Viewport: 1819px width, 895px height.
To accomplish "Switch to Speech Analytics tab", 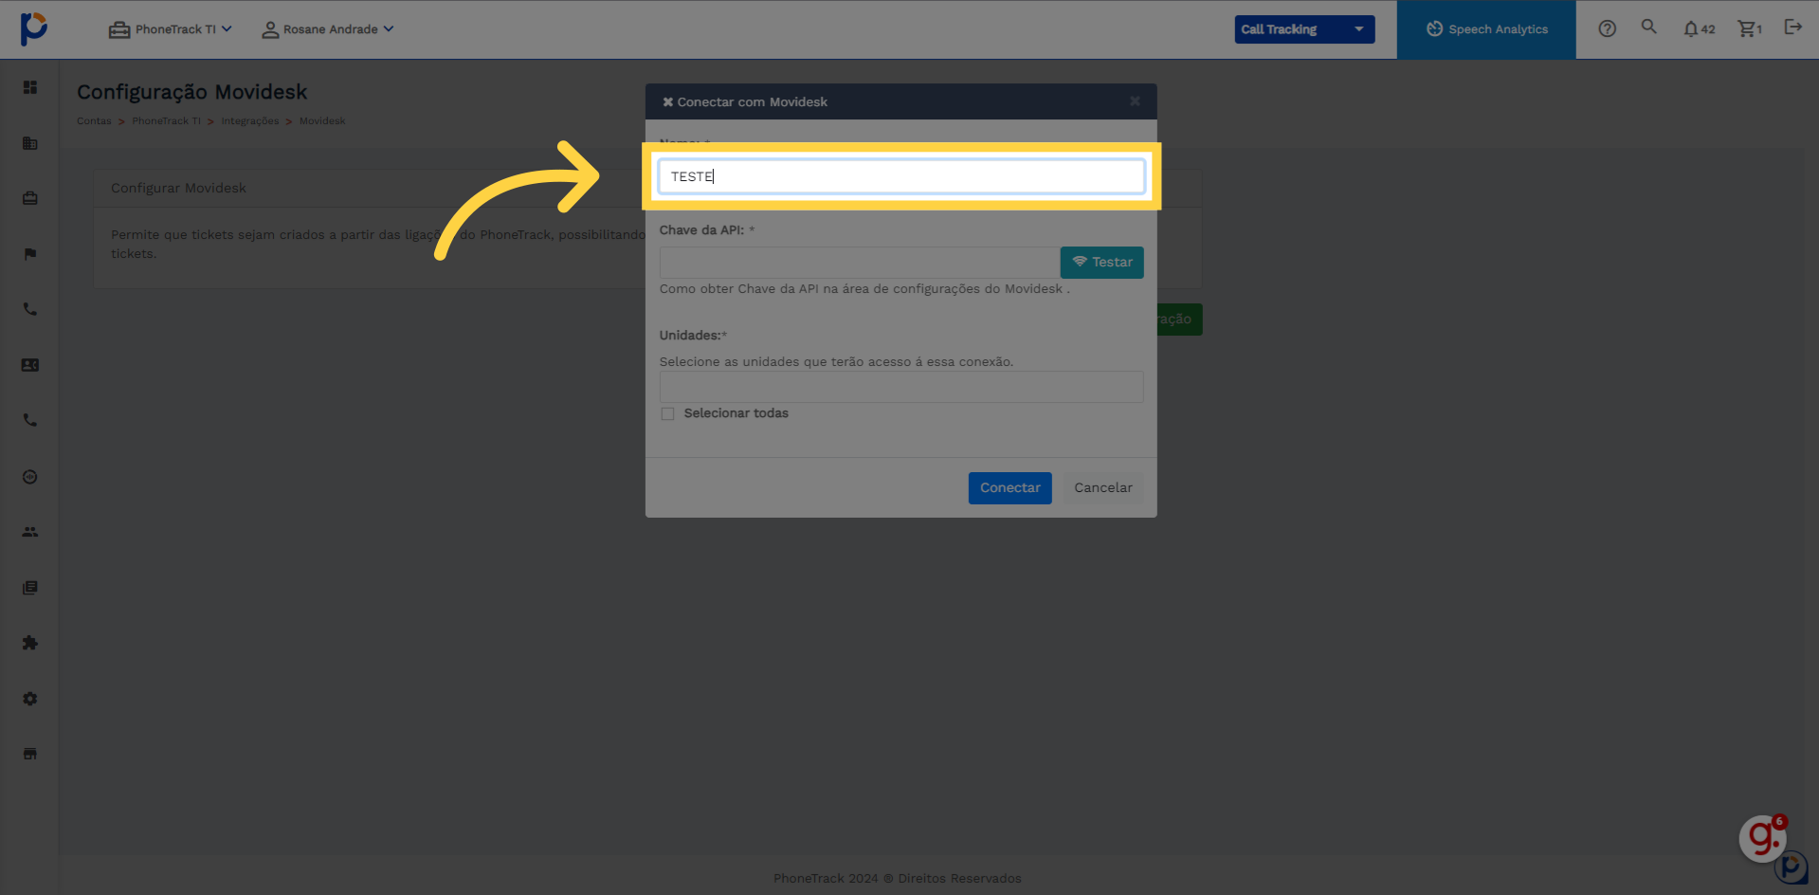I will [1486, 29].
